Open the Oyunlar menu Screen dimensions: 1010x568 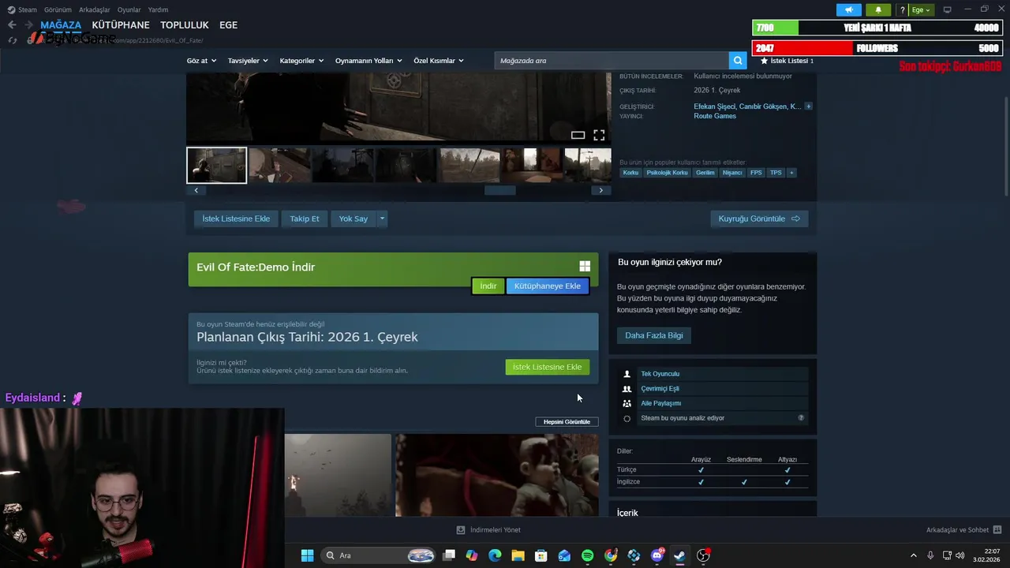coord(129,9)
